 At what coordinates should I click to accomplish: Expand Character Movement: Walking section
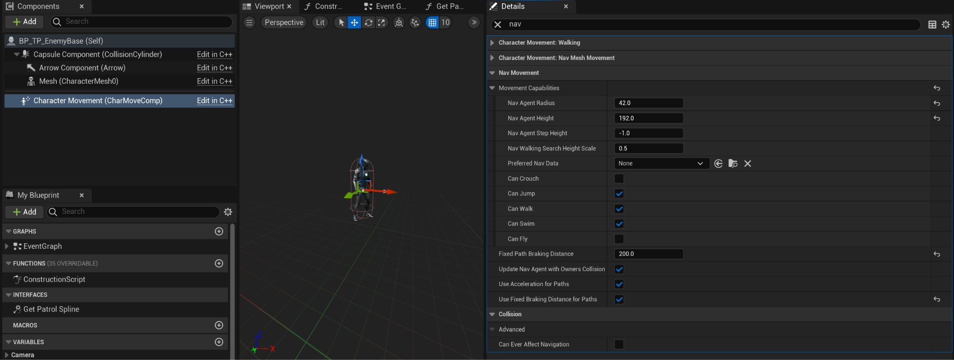pyautogui.click(x=492, y=43)
